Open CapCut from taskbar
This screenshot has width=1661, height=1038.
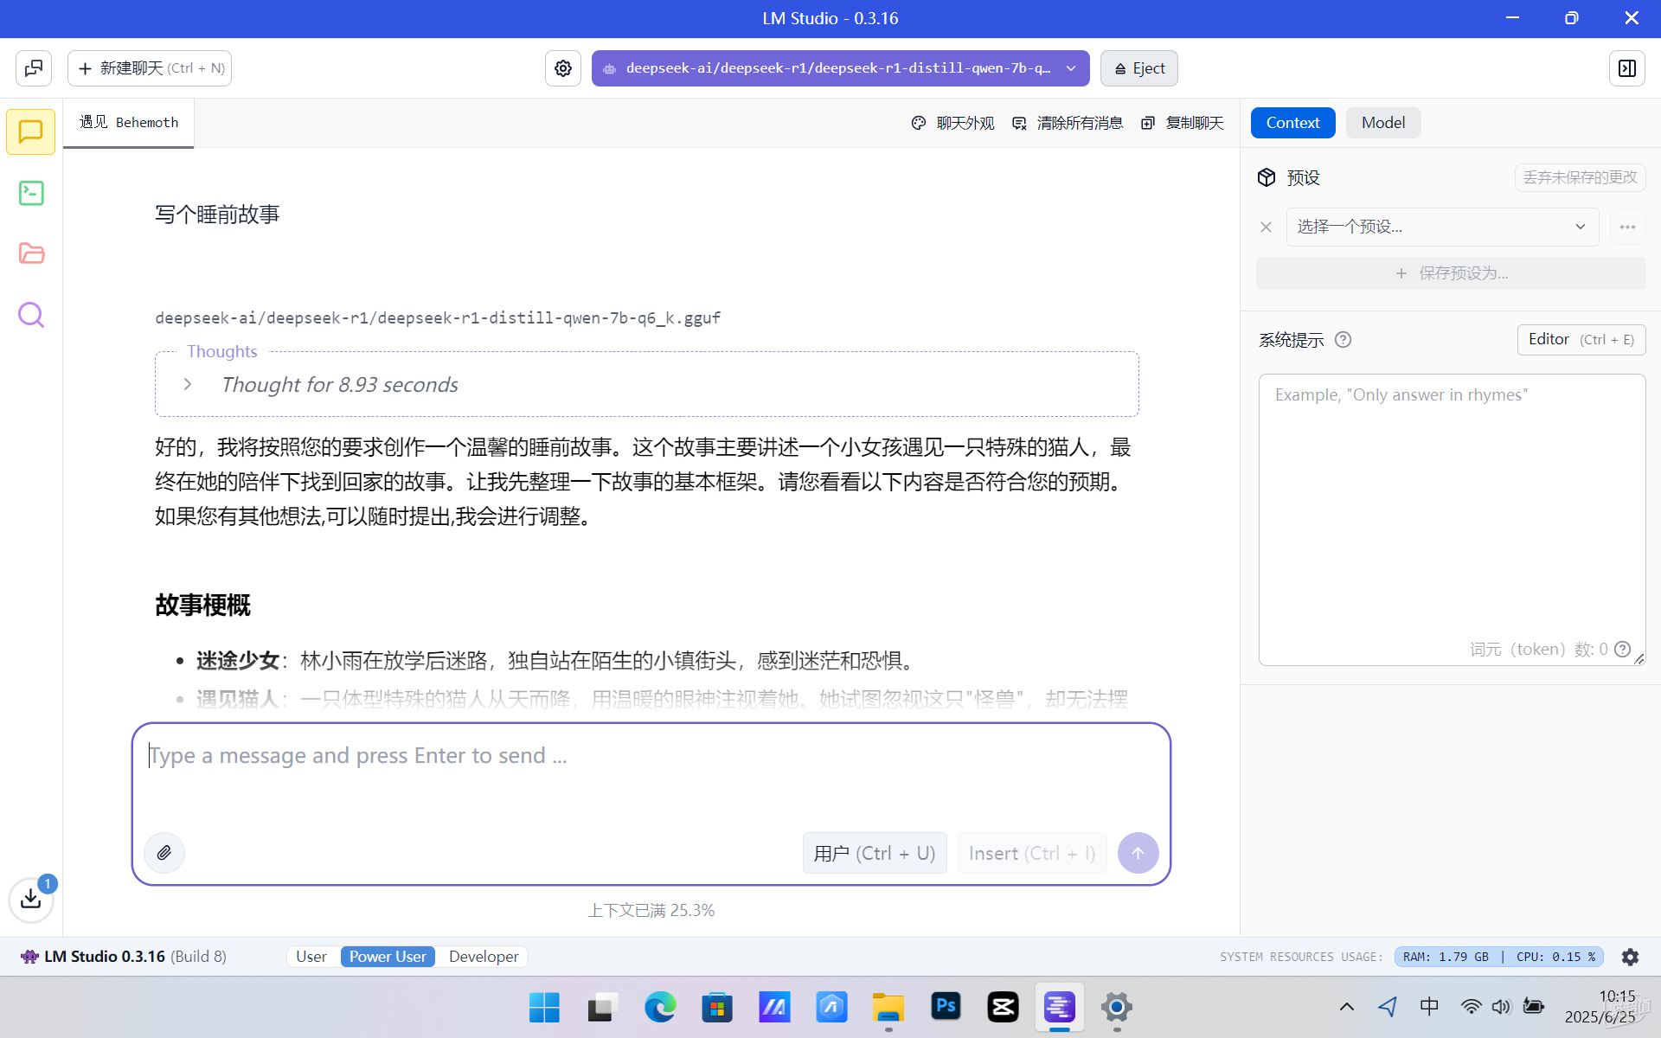pos(1003,1007)
